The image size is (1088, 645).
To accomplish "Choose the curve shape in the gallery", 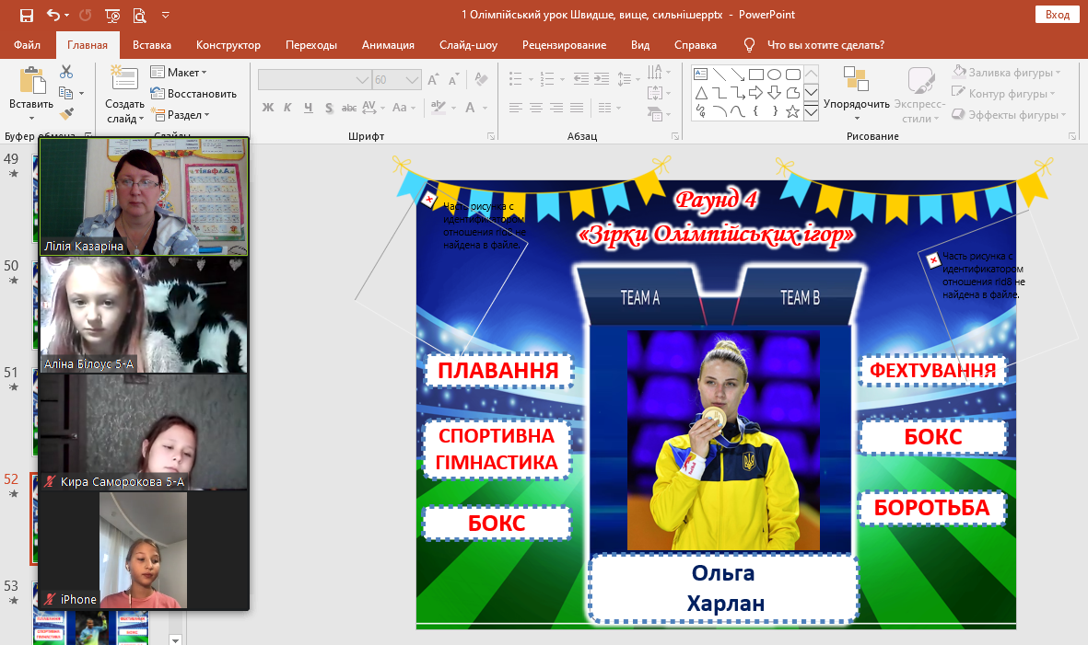I will pyautogui.click(x=738, y=111).
